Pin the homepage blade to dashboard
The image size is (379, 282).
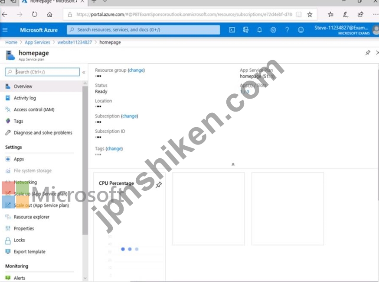[x=368, y=52]
